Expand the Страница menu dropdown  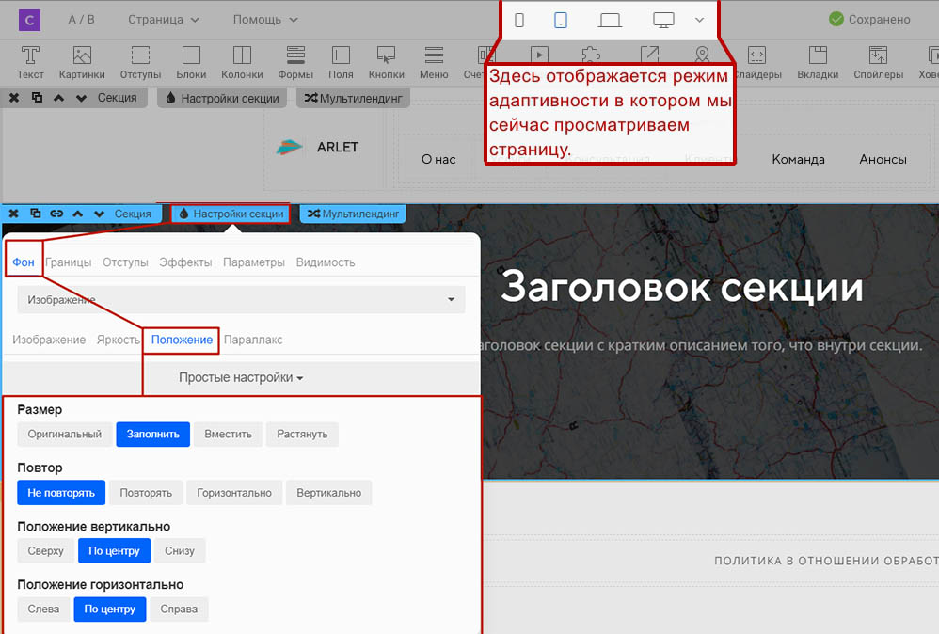tap(164, 20)
